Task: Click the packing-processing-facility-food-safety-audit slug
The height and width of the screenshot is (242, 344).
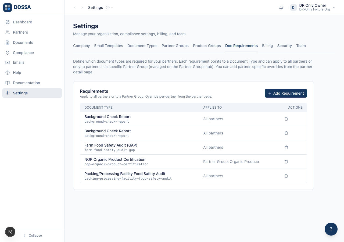Action: pyautogui.click(x=128, y=179)
